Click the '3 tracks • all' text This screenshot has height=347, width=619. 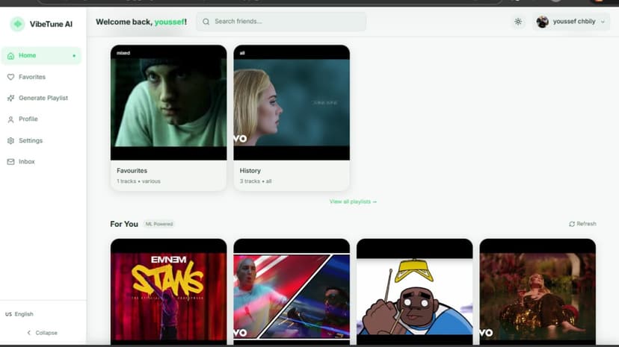256,181
